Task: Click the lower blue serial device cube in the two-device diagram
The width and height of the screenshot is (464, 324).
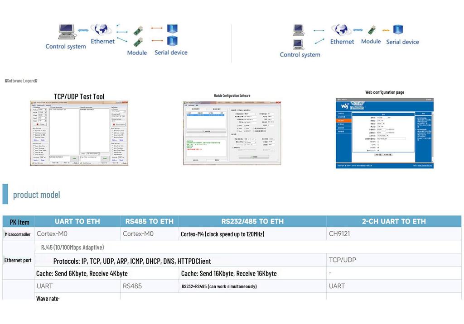Action: (172, 41)
